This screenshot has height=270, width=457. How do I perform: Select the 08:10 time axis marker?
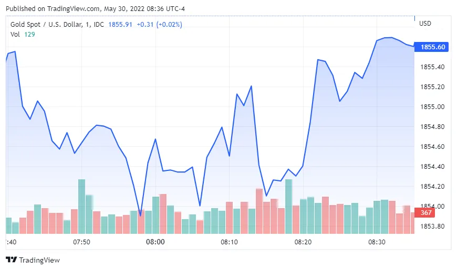click(x=229, y=242)
